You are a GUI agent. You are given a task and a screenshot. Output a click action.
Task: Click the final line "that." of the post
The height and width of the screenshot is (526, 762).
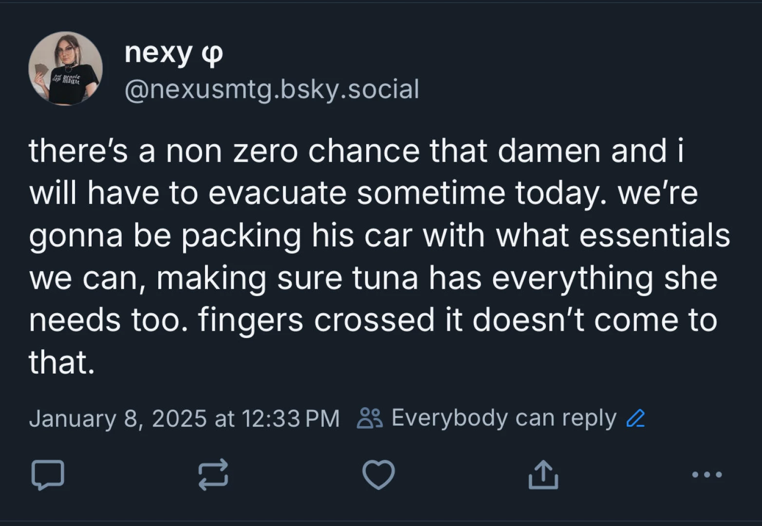(x=61, y=363)
